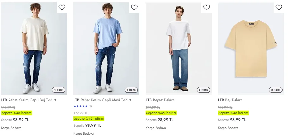
Task: Open 4 Renk color options on beige pocket tee
Action: pyautogui.click(x=59, y=90)
